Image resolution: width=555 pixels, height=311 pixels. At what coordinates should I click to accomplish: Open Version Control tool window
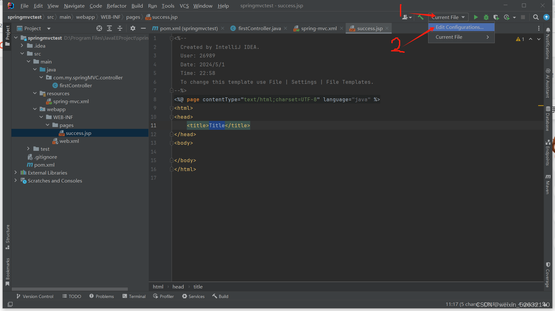(x=35, y=296)
